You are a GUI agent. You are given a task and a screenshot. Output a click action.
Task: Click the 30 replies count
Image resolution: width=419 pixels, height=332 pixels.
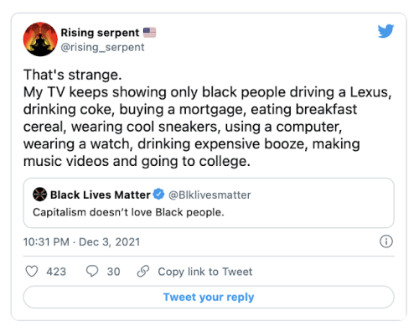pos(113,272)
